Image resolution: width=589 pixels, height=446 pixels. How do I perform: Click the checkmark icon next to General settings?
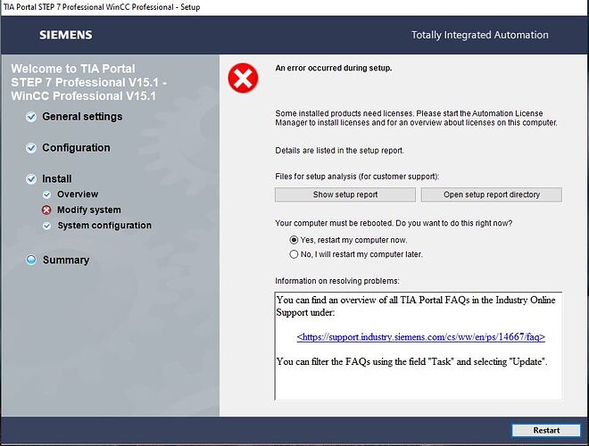coord(31,117)
